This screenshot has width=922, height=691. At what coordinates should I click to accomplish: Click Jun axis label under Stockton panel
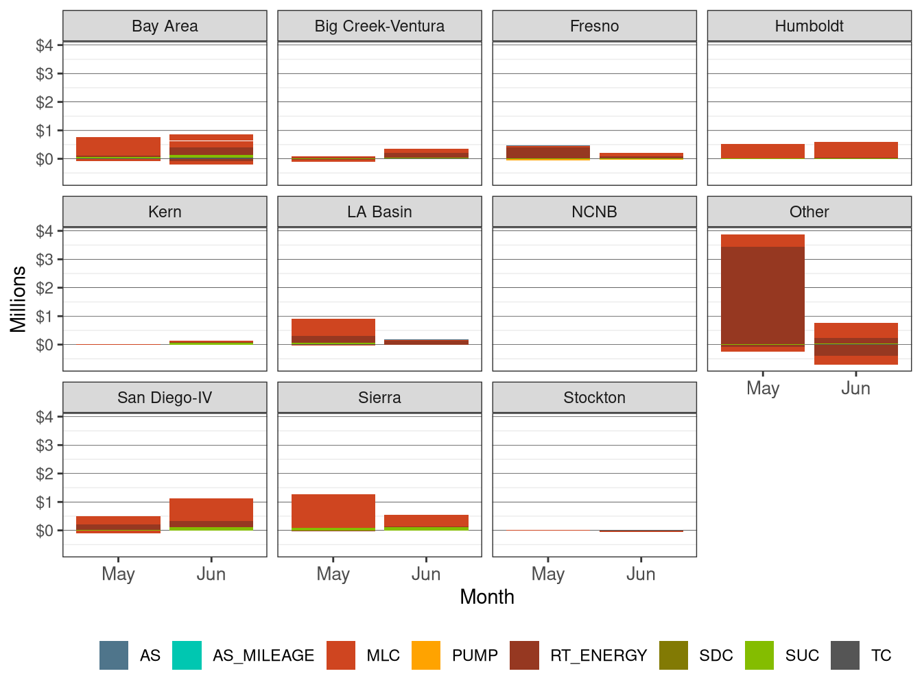tap(641, 574)
